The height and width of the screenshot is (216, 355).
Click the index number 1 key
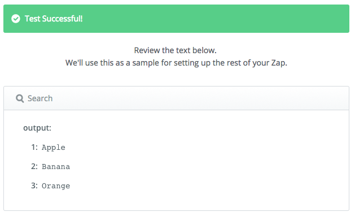pyautogui.click(x=34, y=147)
